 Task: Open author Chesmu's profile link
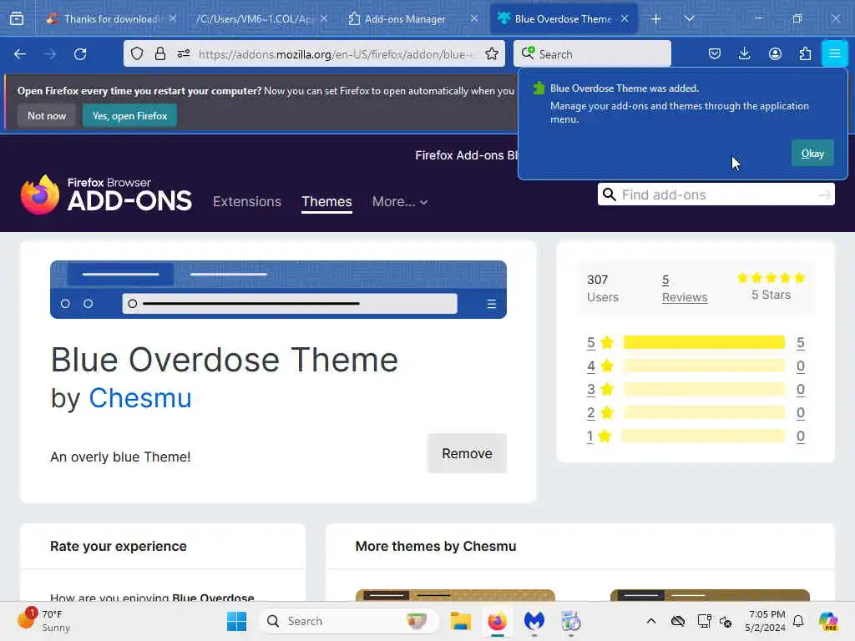140,398
